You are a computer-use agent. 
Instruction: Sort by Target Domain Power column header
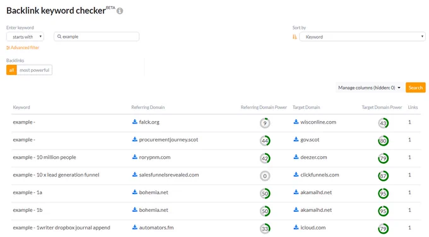pyautogui.click(x=382, y=107)
